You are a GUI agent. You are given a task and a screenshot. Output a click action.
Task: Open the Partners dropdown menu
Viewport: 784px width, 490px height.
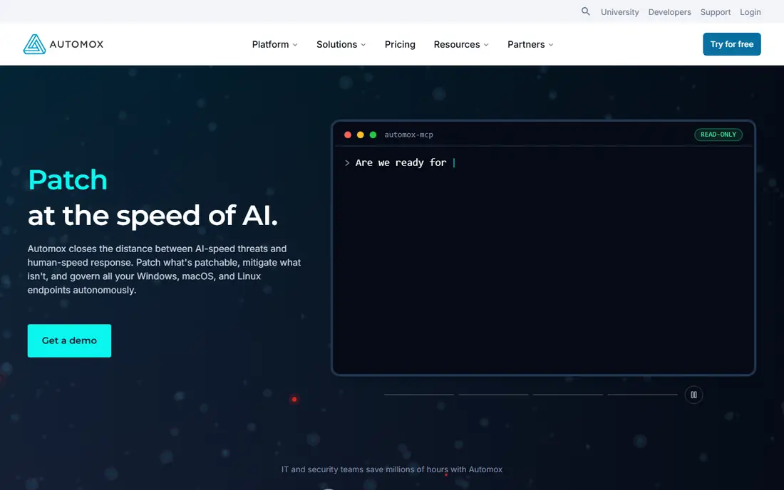[x=530, y=44]
